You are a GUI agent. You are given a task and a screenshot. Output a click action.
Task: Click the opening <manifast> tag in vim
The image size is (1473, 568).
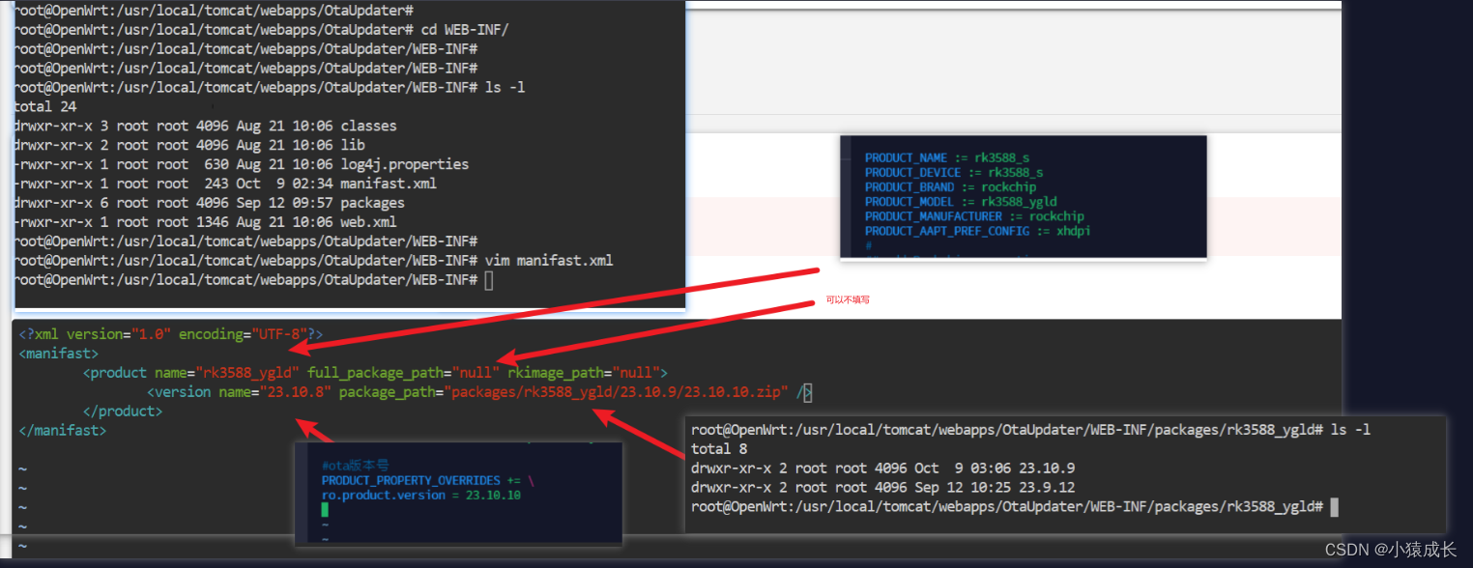coord(58,354)
